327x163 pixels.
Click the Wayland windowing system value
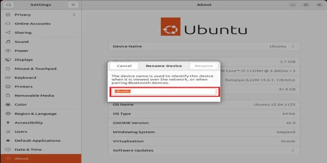(x=286, y=132)
